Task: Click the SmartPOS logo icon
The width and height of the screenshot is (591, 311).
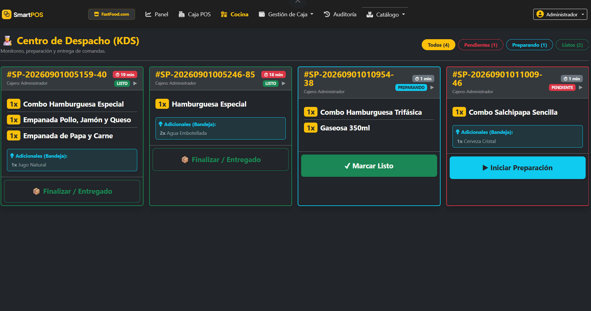Action: click(x=7, y=14)
